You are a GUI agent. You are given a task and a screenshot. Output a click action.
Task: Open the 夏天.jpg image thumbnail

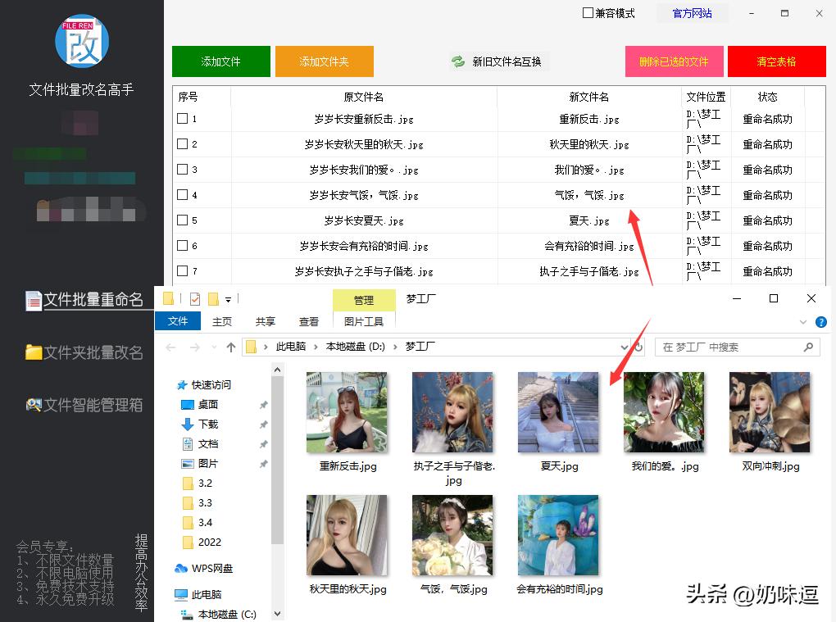[x=557, y=412]
